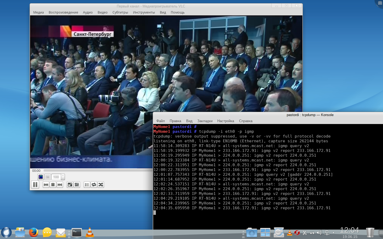Toggle the VLC teletext button
This screenshot has height=239, width=383.
pyautogui.click(x=41, y=177)
